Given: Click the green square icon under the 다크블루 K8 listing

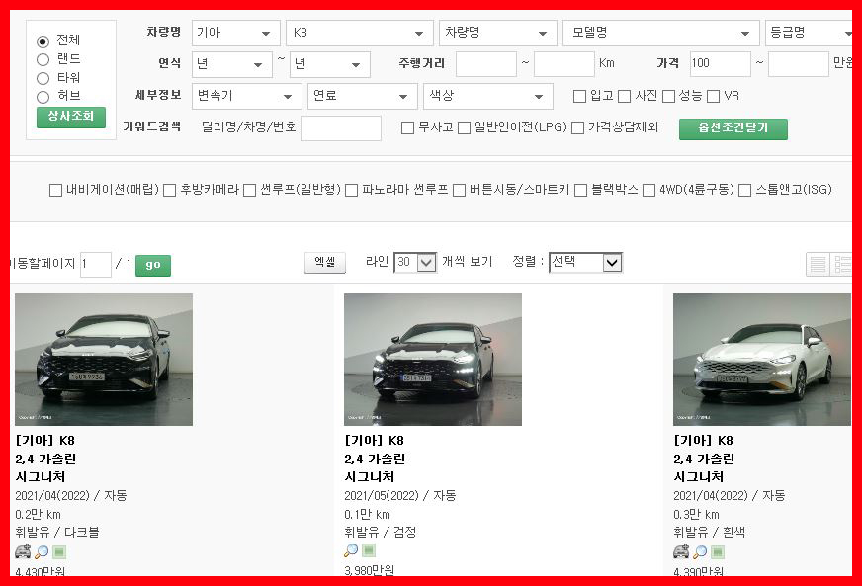Looking at the screenshot, I should tap(59, 552).
